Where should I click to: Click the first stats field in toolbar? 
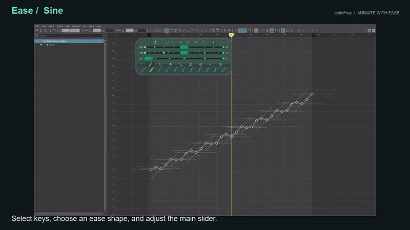66,31
